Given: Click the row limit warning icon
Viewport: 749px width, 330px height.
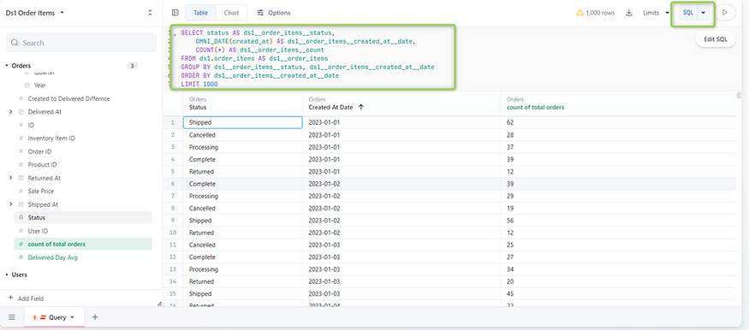Looking at the screenshot, I should (x=580, y=13).
